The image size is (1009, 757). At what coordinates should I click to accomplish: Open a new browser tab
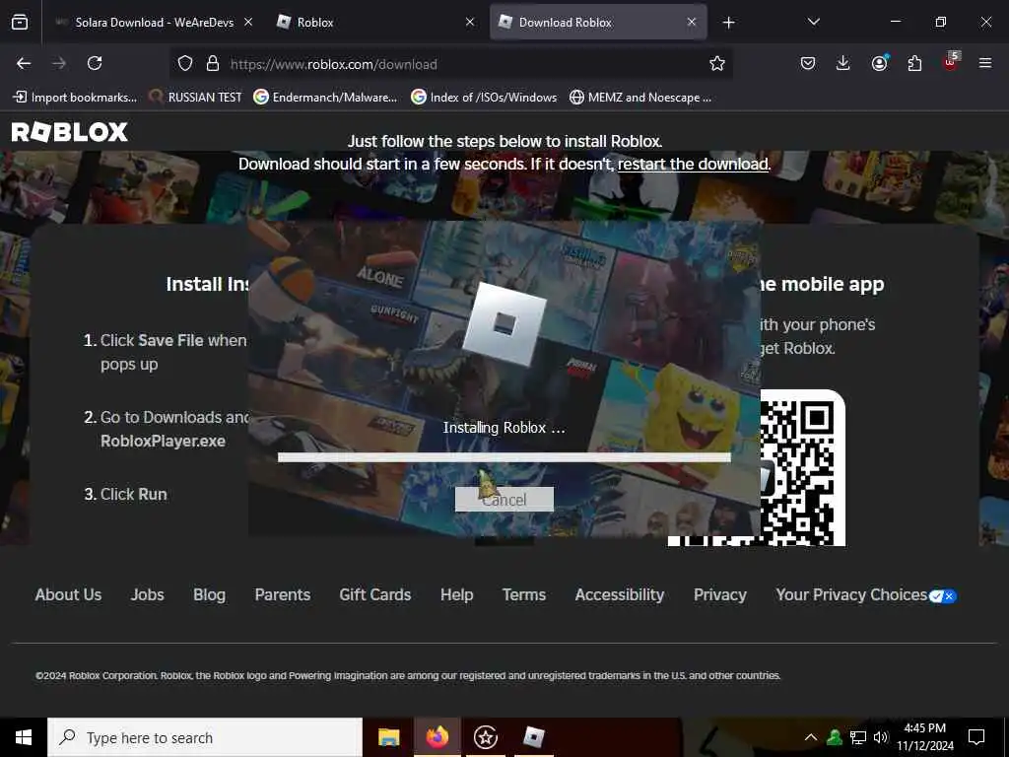pyautogui.click(x=728, y=23)
